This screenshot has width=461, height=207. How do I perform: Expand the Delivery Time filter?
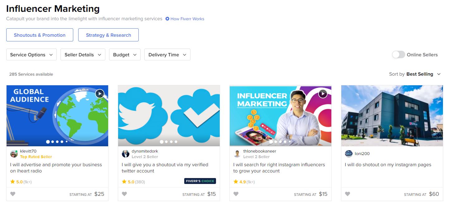[167, 55]
